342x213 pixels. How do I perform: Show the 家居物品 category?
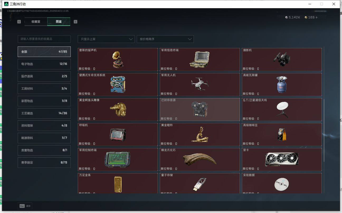pyautogui.click(x=44, y=101)
